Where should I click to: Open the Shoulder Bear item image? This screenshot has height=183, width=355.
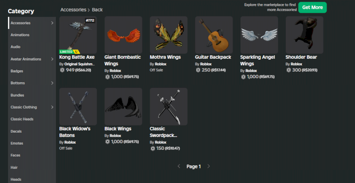tap(304, 35)
